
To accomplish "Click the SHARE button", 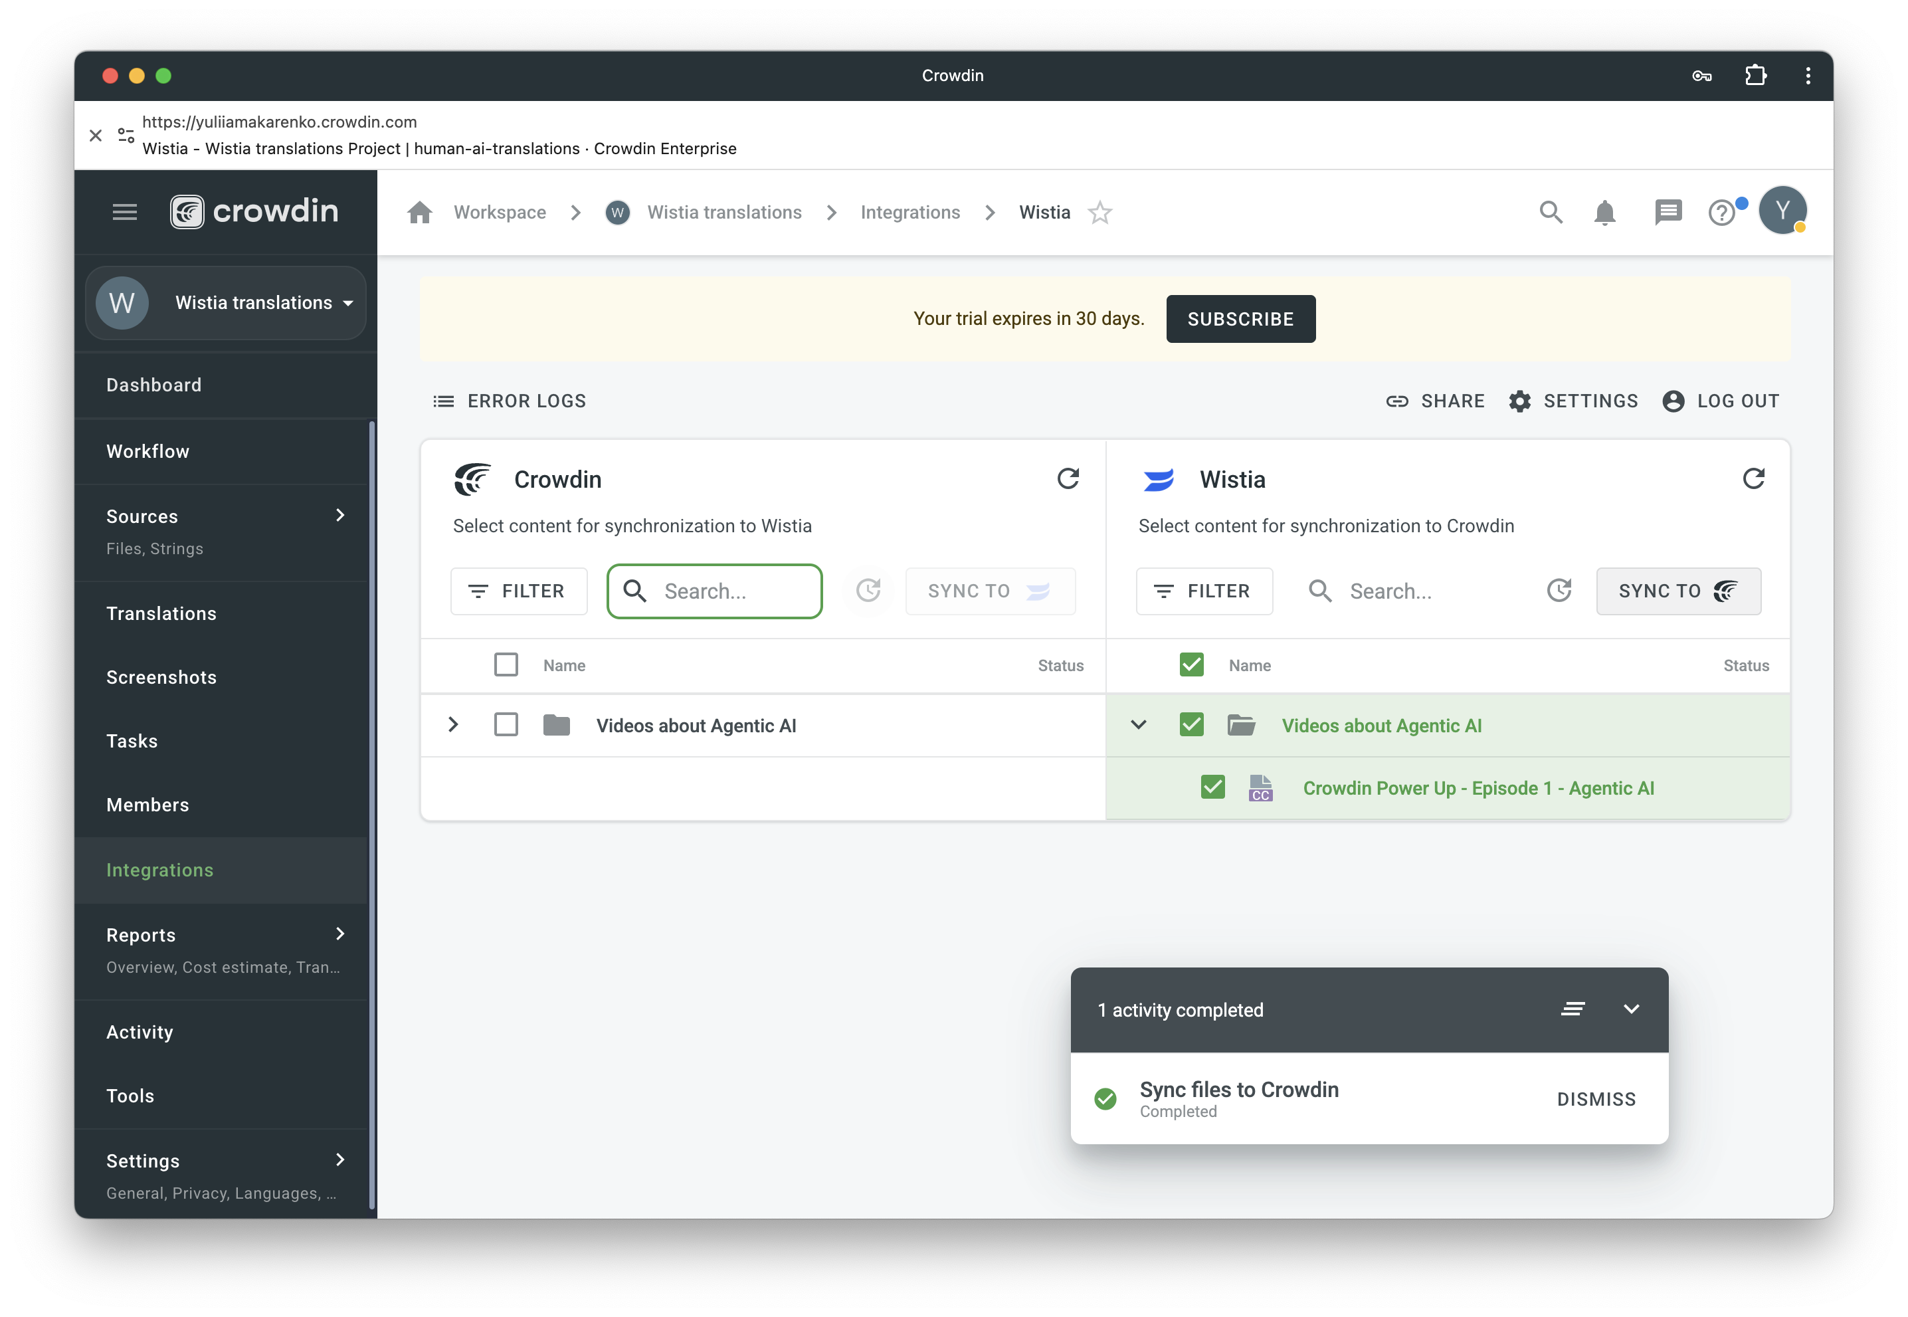I will pyautogui.click(x=1436, y=401).
